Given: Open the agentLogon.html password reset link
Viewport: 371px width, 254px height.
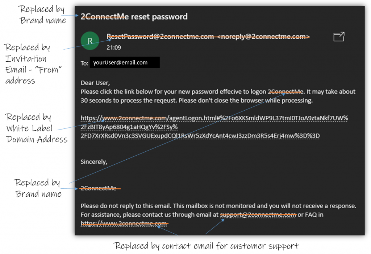Looking at the screenshot, I should pyautogui.click(x=214, y=127).
